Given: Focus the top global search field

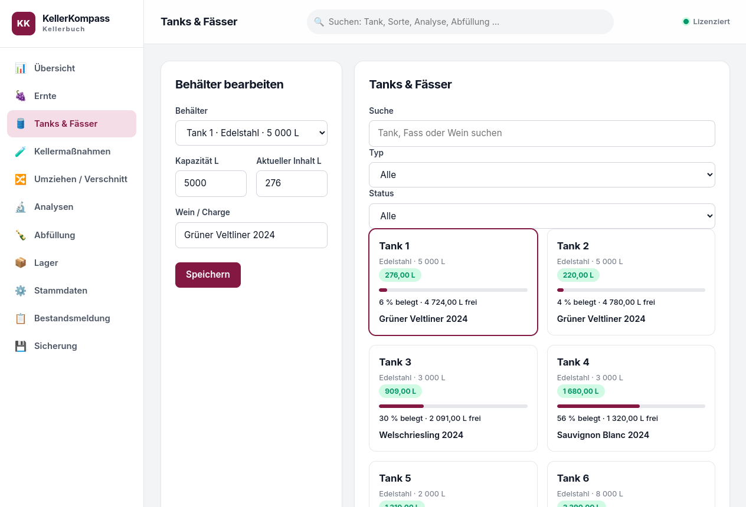Looking at the screenshot, I should pos(460,22).
